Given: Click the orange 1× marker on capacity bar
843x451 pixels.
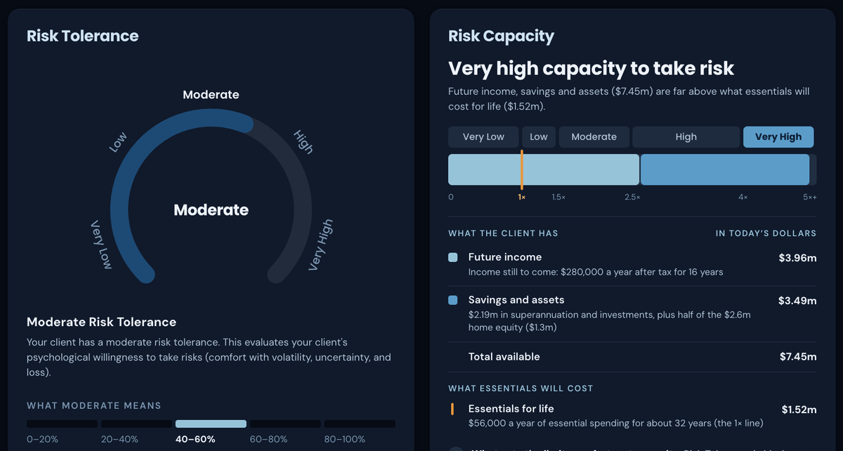Looking at the screenshot, I should click(x=522, y=169).
